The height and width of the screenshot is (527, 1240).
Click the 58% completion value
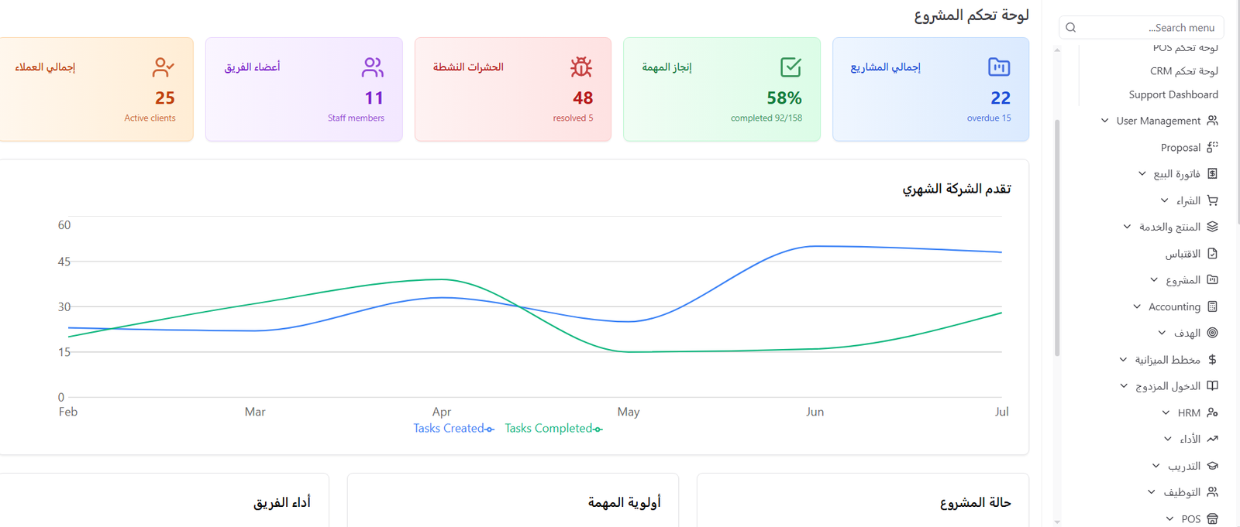click(784, 98)
